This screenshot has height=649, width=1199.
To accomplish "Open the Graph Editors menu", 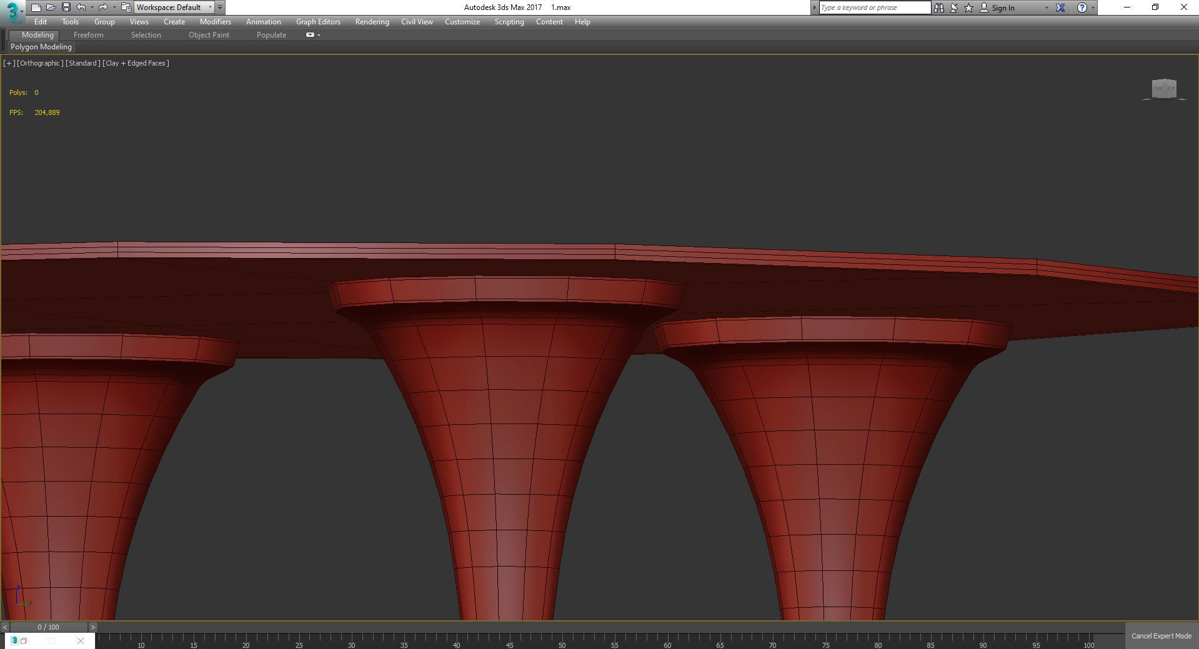I will point(318,22).
